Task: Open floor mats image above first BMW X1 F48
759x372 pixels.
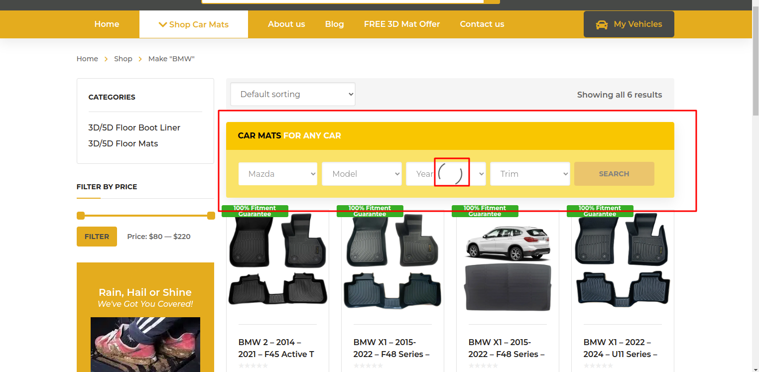Action: point(393,260)
